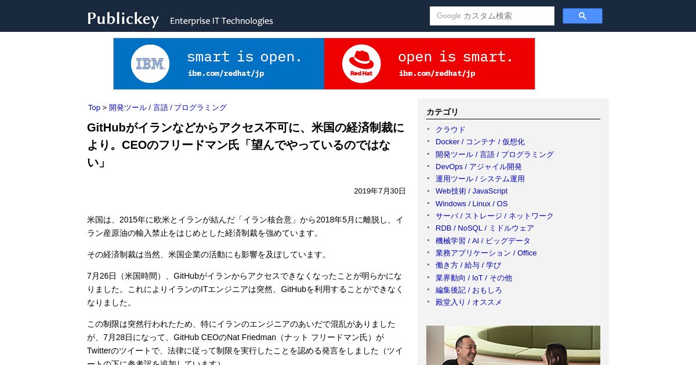Click paragraph starting 7月26日（米国時間）
Viewport: 696px width, 365px height.
coord(246,289)
